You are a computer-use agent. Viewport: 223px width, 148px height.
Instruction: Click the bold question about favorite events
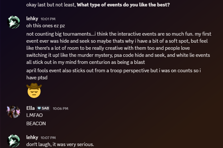click(x=123, y=5)
